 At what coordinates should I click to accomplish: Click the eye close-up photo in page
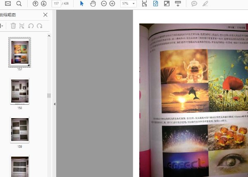pos(228,163)
